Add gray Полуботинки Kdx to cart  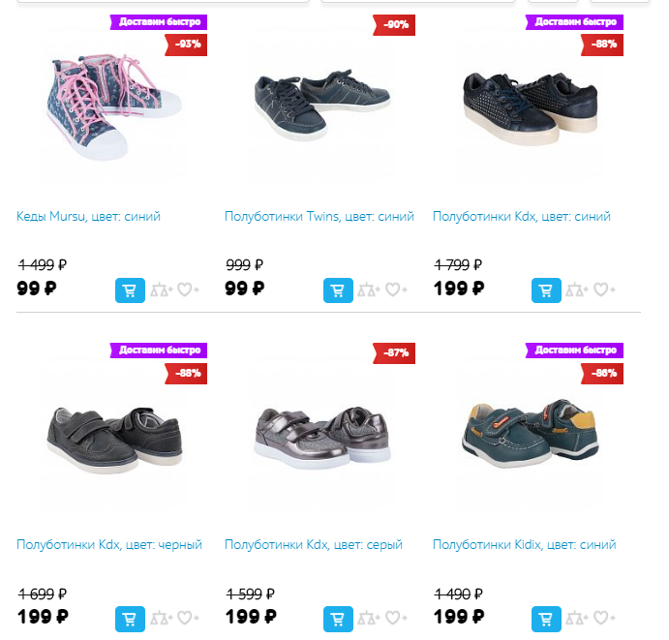click(338, 619)
